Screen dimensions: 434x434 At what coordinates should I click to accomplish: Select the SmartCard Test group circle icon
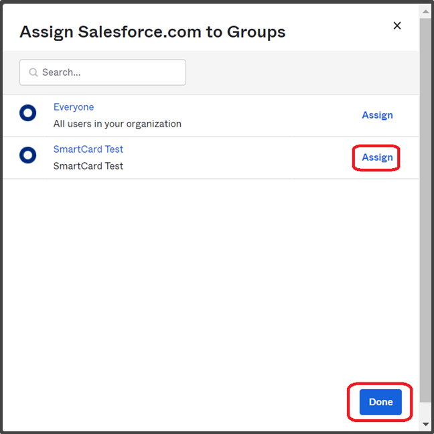tap(27, 155)
